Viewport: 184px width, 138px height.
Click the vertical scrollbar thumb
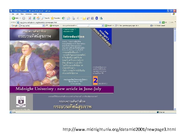pos(175,36)
